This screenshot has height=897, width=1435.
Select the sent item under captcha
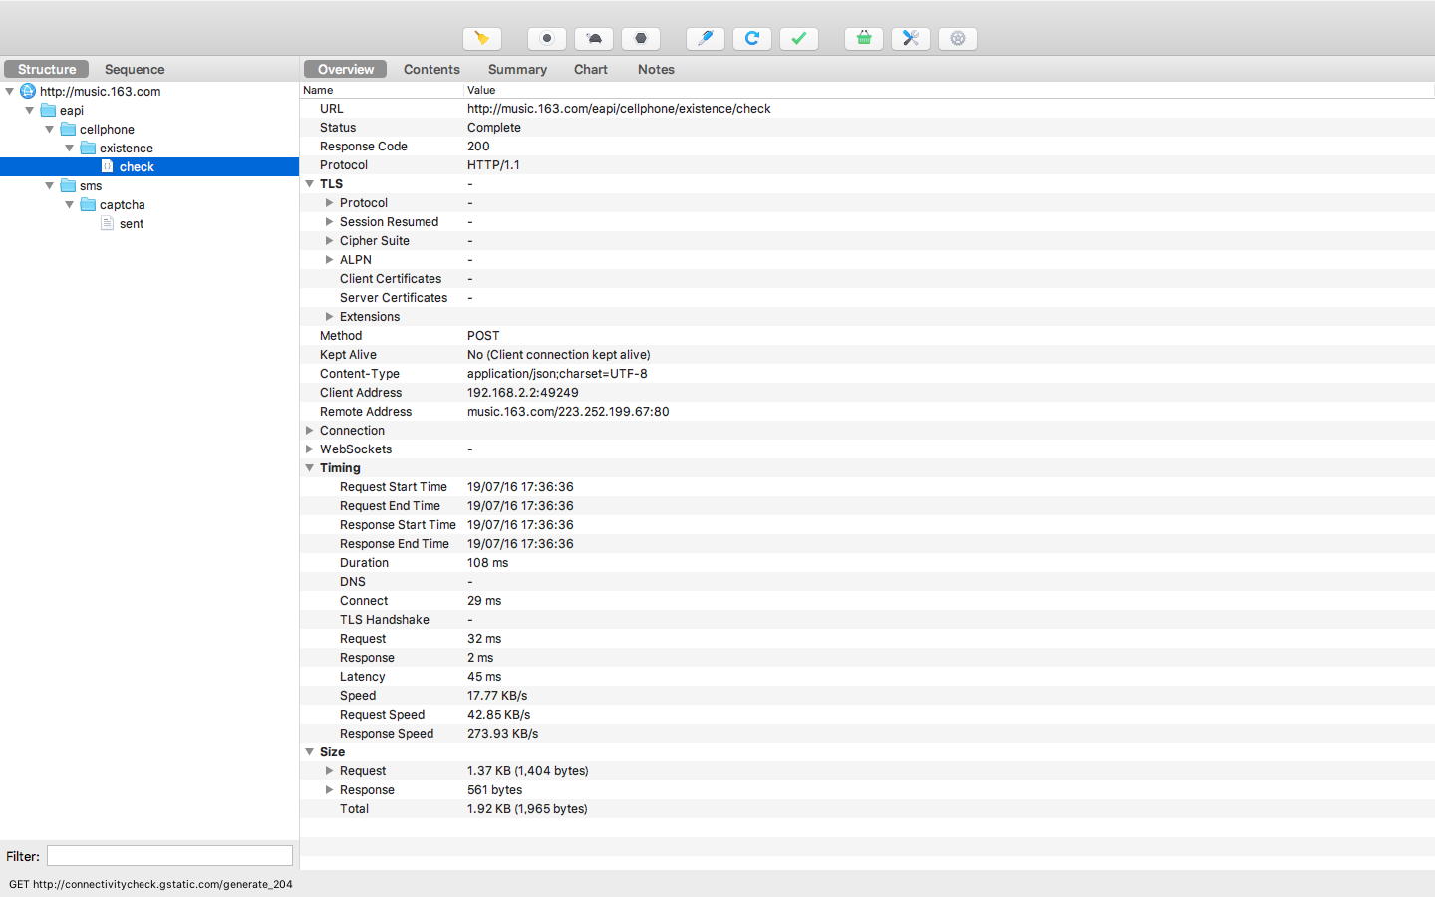point(130,223)
